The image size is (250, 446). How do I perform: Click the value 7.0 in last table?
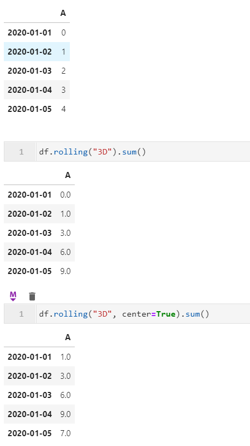[66, 433]
